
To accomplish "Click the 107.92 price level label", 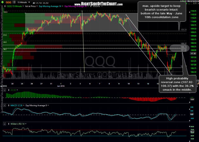I will [x=184, y=50].
